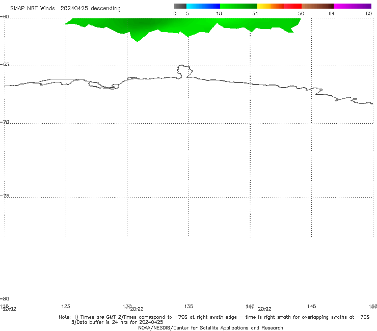Pick the blue segment of the wind color bar
The width and height of the screenshot is (377, 331).
point(203,6)
